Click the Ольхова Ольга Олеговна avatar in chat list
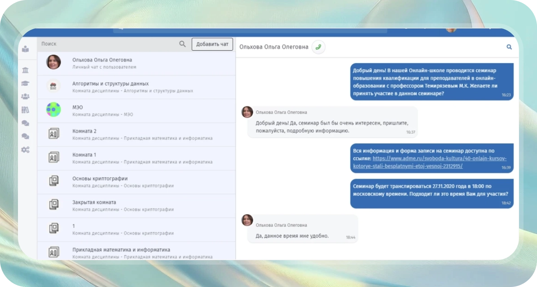Screen dimensions: 537x287 pyautogui.click(x=53, y=62)
